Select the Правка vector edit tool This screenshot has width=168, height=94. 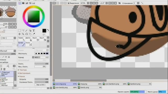point(22,39)
